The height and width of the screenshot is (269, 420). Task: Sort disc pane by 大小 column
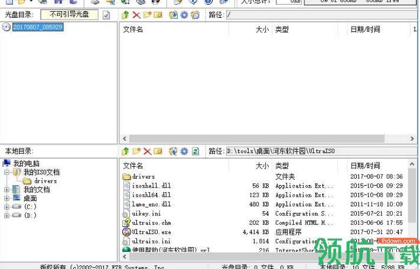(250, 29)
